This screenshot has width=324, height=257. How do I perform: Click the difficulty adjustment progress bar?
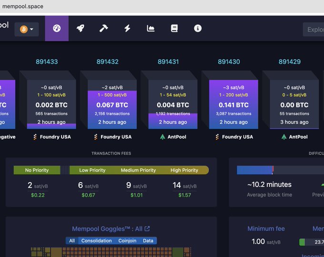pyautogui.click(x=280, y=170)
